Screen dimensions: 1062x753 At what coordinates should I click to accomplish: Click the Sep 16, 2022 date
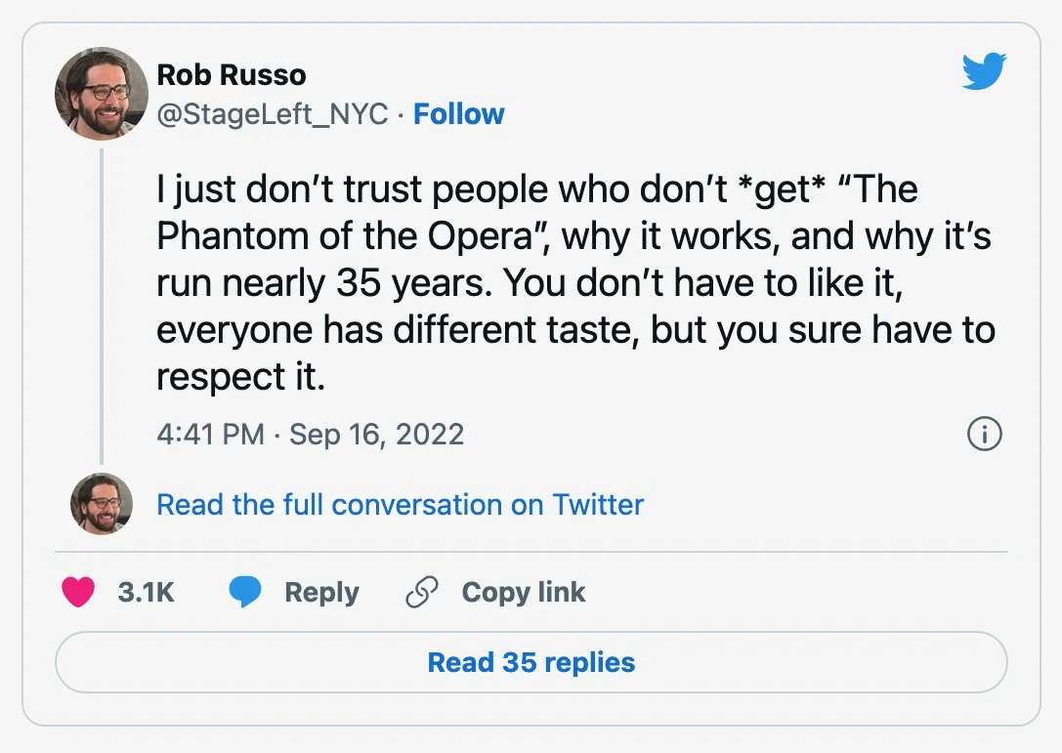click(376, 434)
